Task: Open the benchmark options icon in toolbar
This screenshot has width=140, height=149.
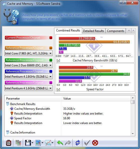Action: tap(9, 143)
